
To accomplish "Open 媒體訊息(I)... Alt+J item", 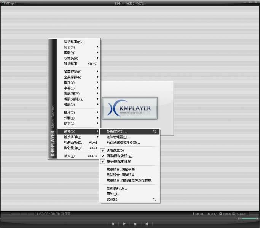I will tap(78, 148).
